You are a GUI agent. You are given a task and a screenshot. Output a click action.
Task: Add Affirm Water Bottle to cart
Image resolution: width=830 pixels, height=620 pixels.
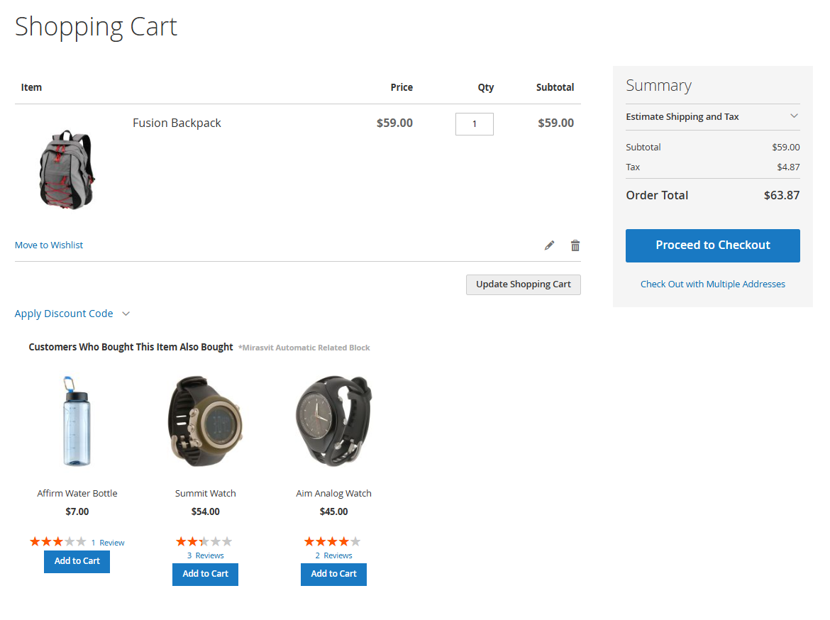(x=77, y=561)
